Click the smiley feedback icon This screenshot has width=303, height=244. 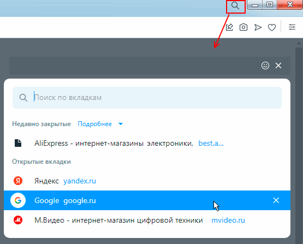[265, 66]
